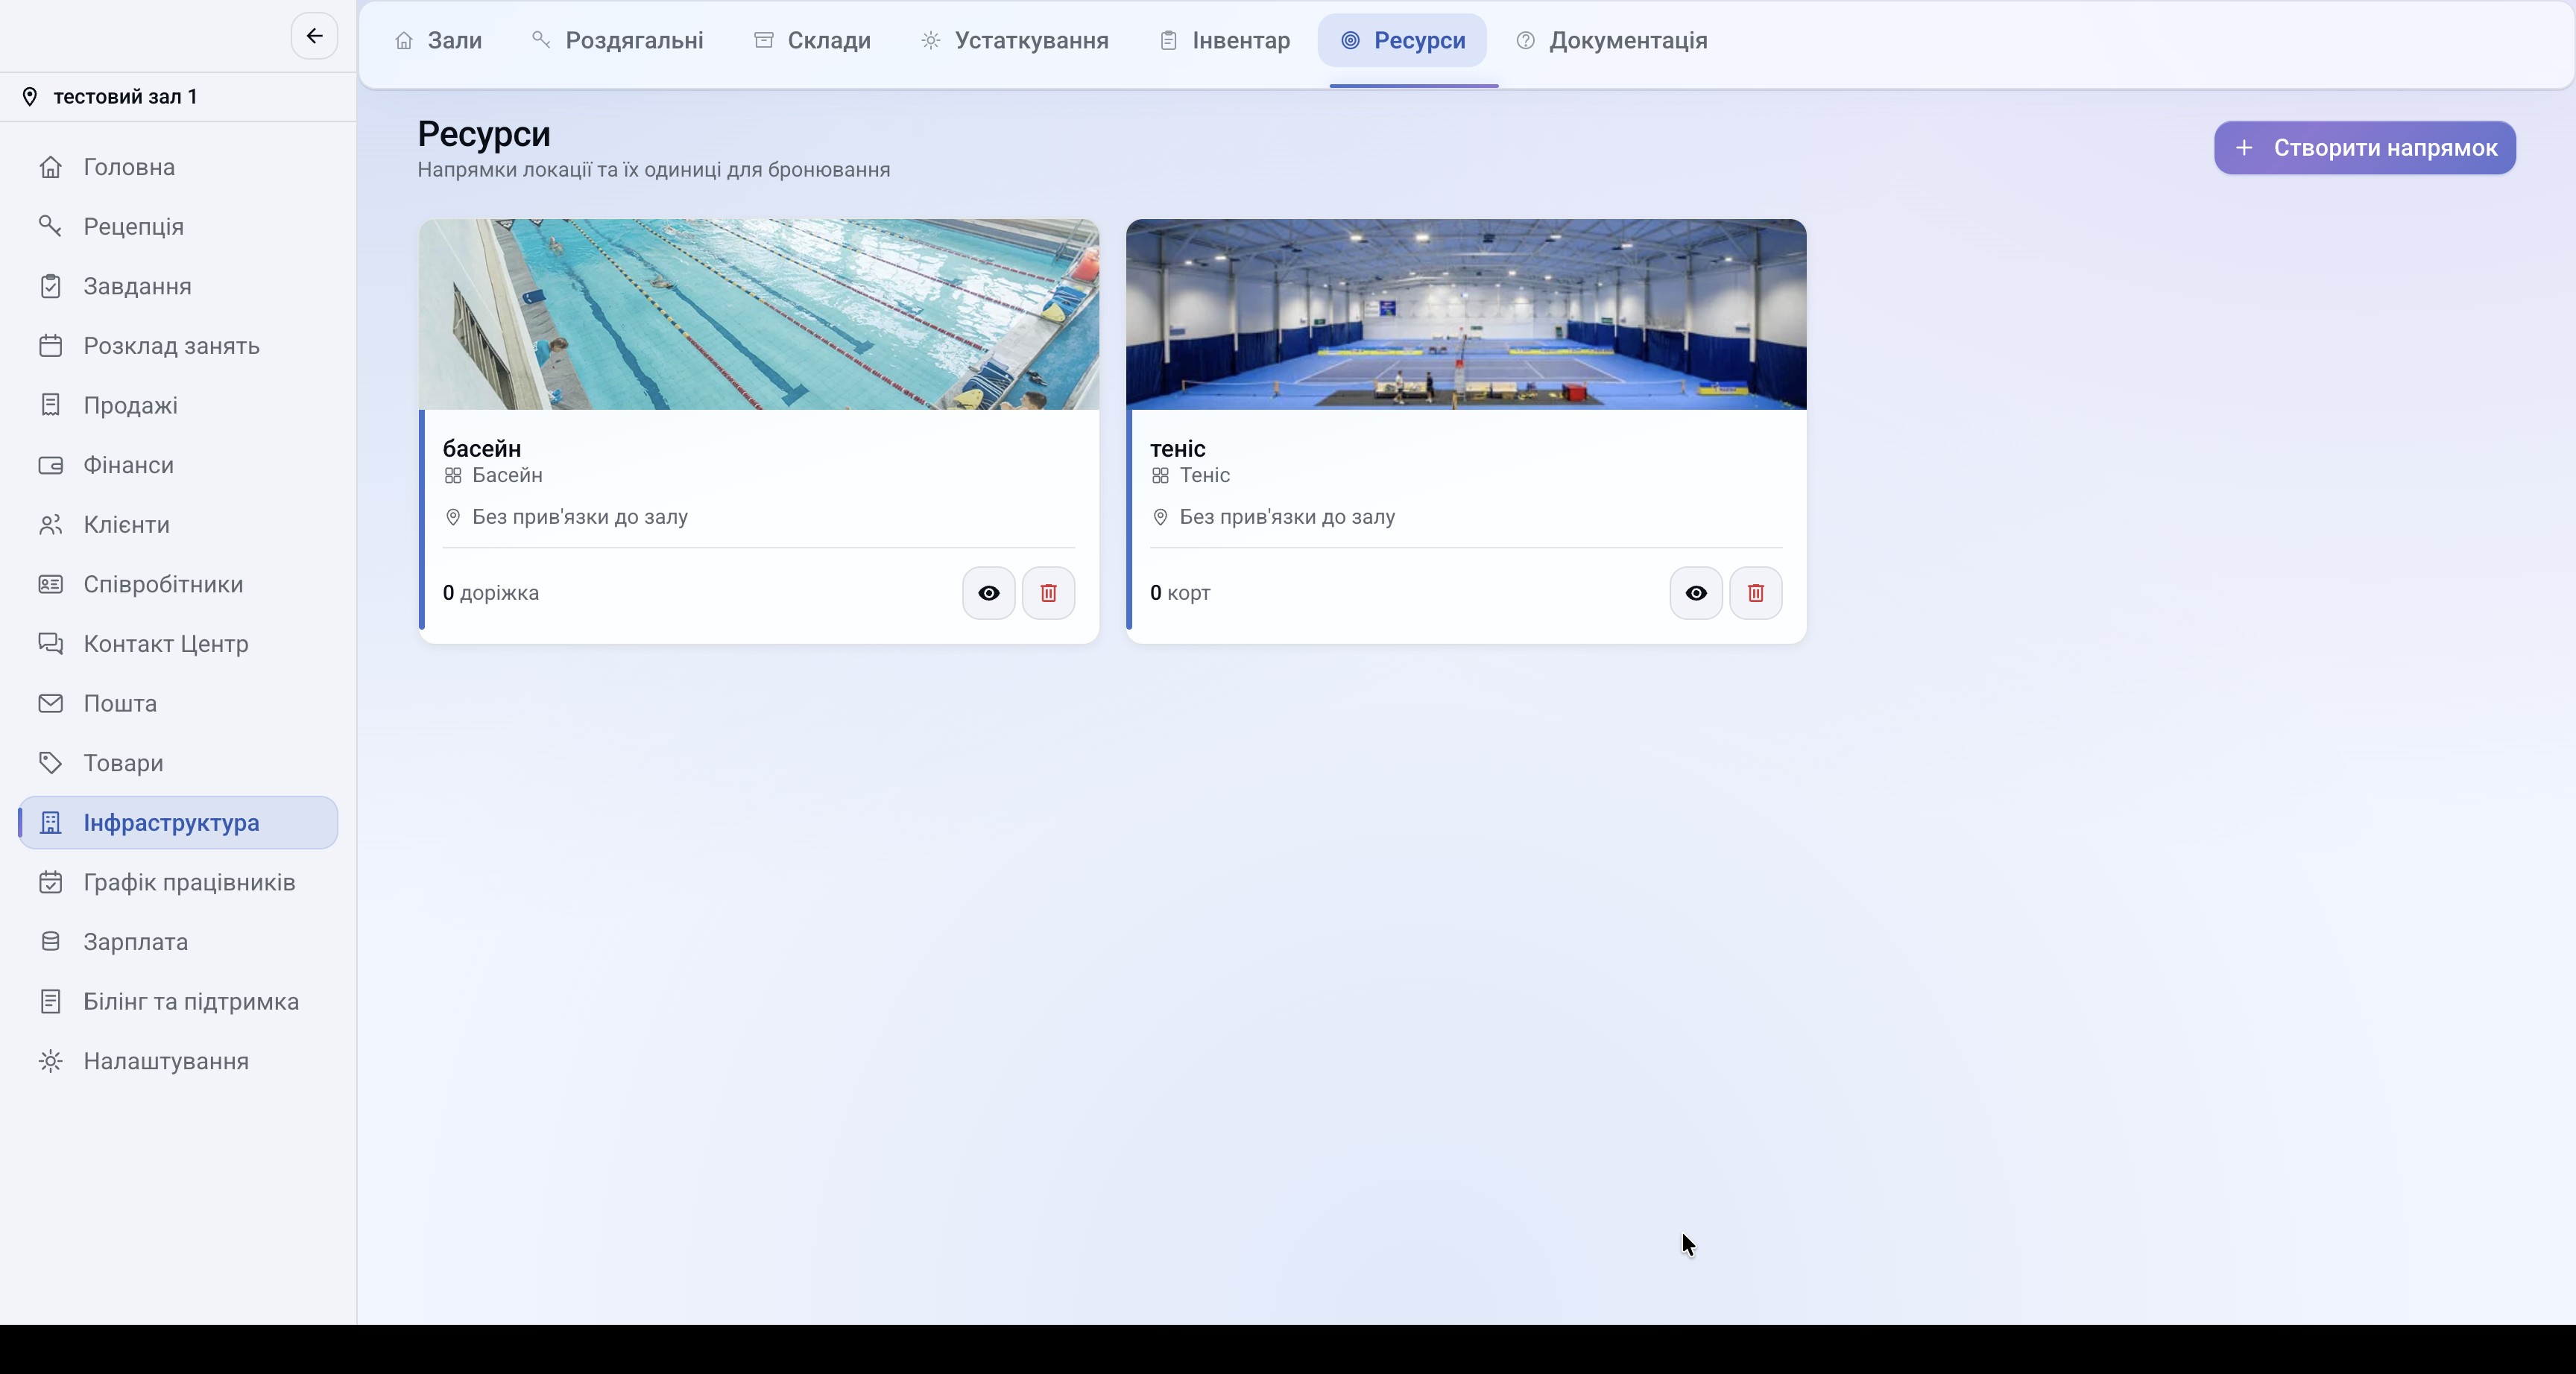The width and height of the screenshot is (2576, 1374).
Task: Open the swimming pool photo thumbnail
Action: coord(759,314)
